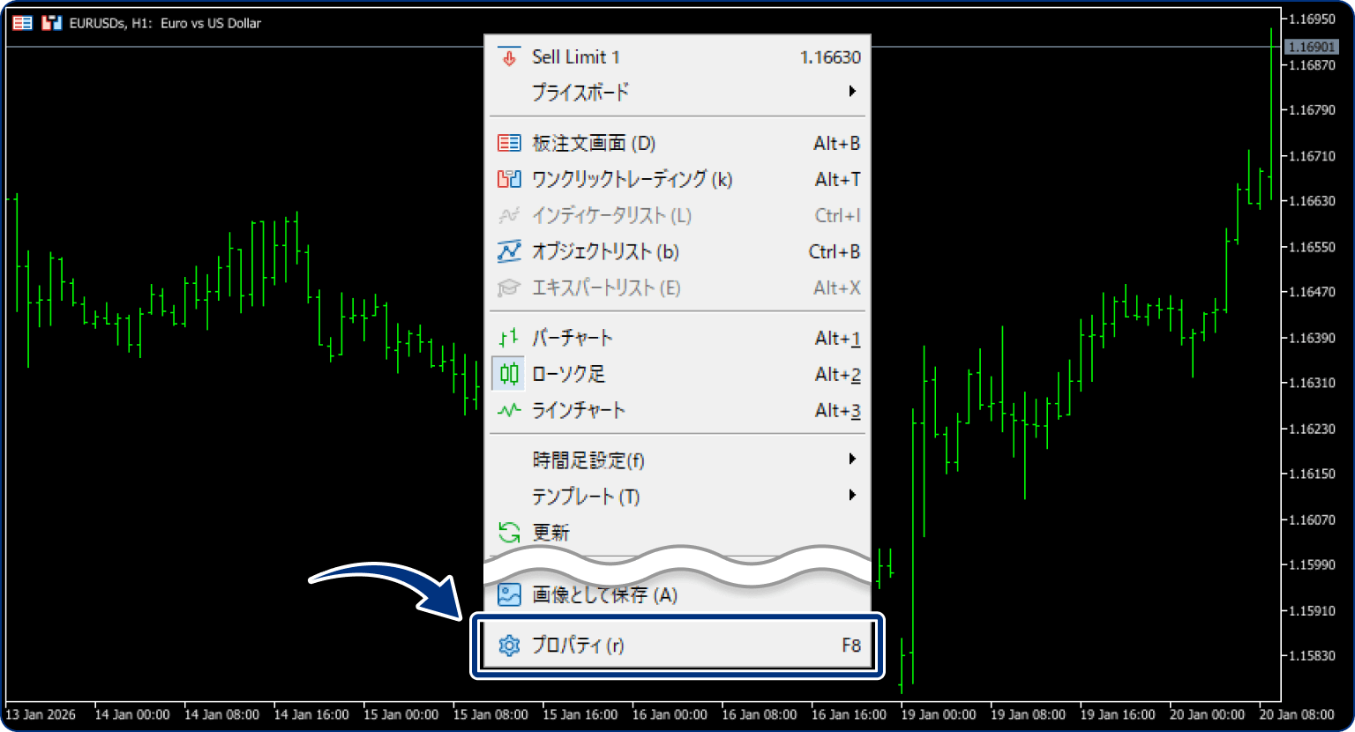This screenshot has width=1355, height=732.
Task: Click the Depth of Market (板注文画面) icon
Action: [508, 143]
